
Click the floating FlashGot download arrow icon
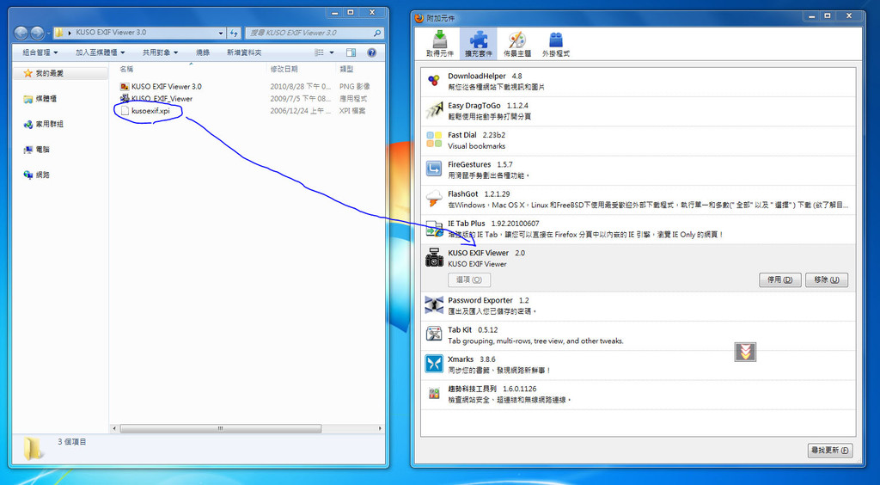(745, 352)
